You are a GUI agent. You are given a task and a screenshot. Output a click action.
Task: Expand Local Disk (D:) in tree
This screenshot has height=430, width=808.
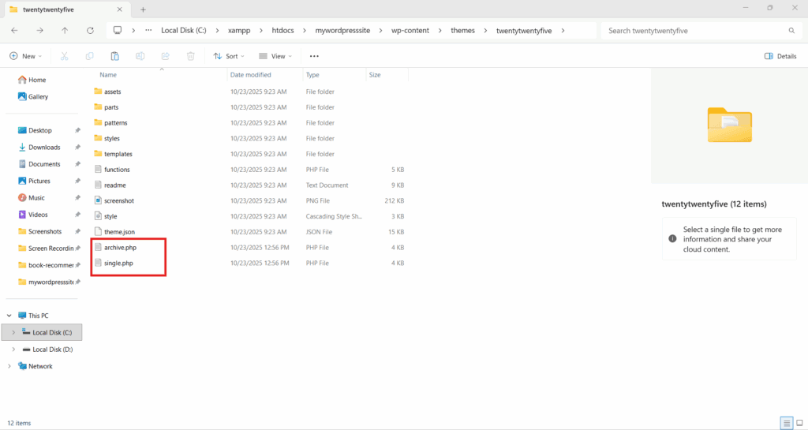click(x=13, y=350)
